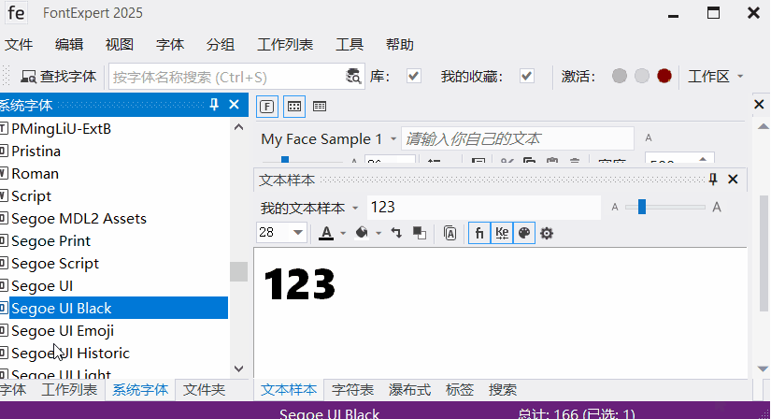Toggle the 我的收藏 checkbox
Screen dimensions: 771x419
click(527, 77)
